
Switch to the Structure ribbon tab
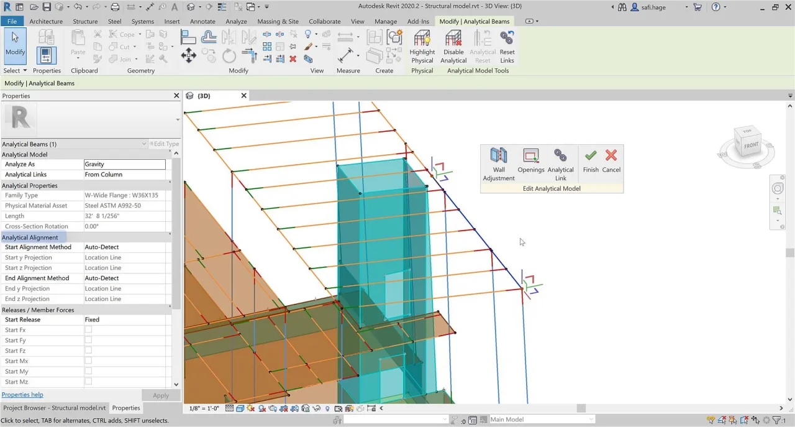(85, 21)
